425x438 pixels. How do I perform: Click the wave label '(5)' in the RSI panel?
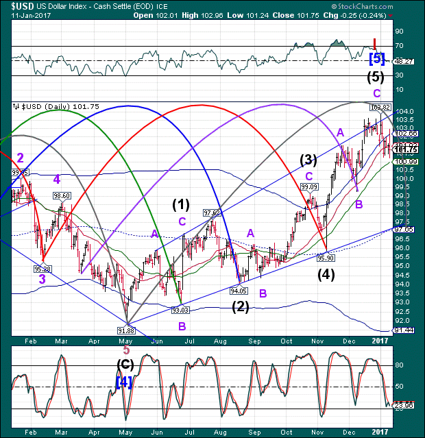coord(375,77)
